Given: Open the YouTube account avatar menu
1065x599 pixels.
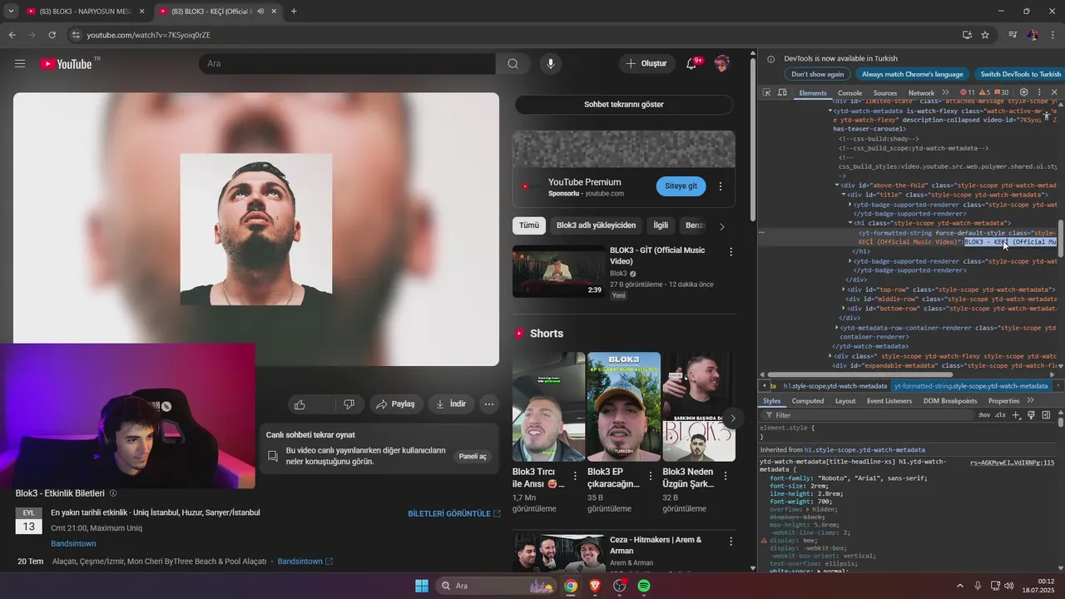Looking at the screenshot, I should [x=721, y=64].
